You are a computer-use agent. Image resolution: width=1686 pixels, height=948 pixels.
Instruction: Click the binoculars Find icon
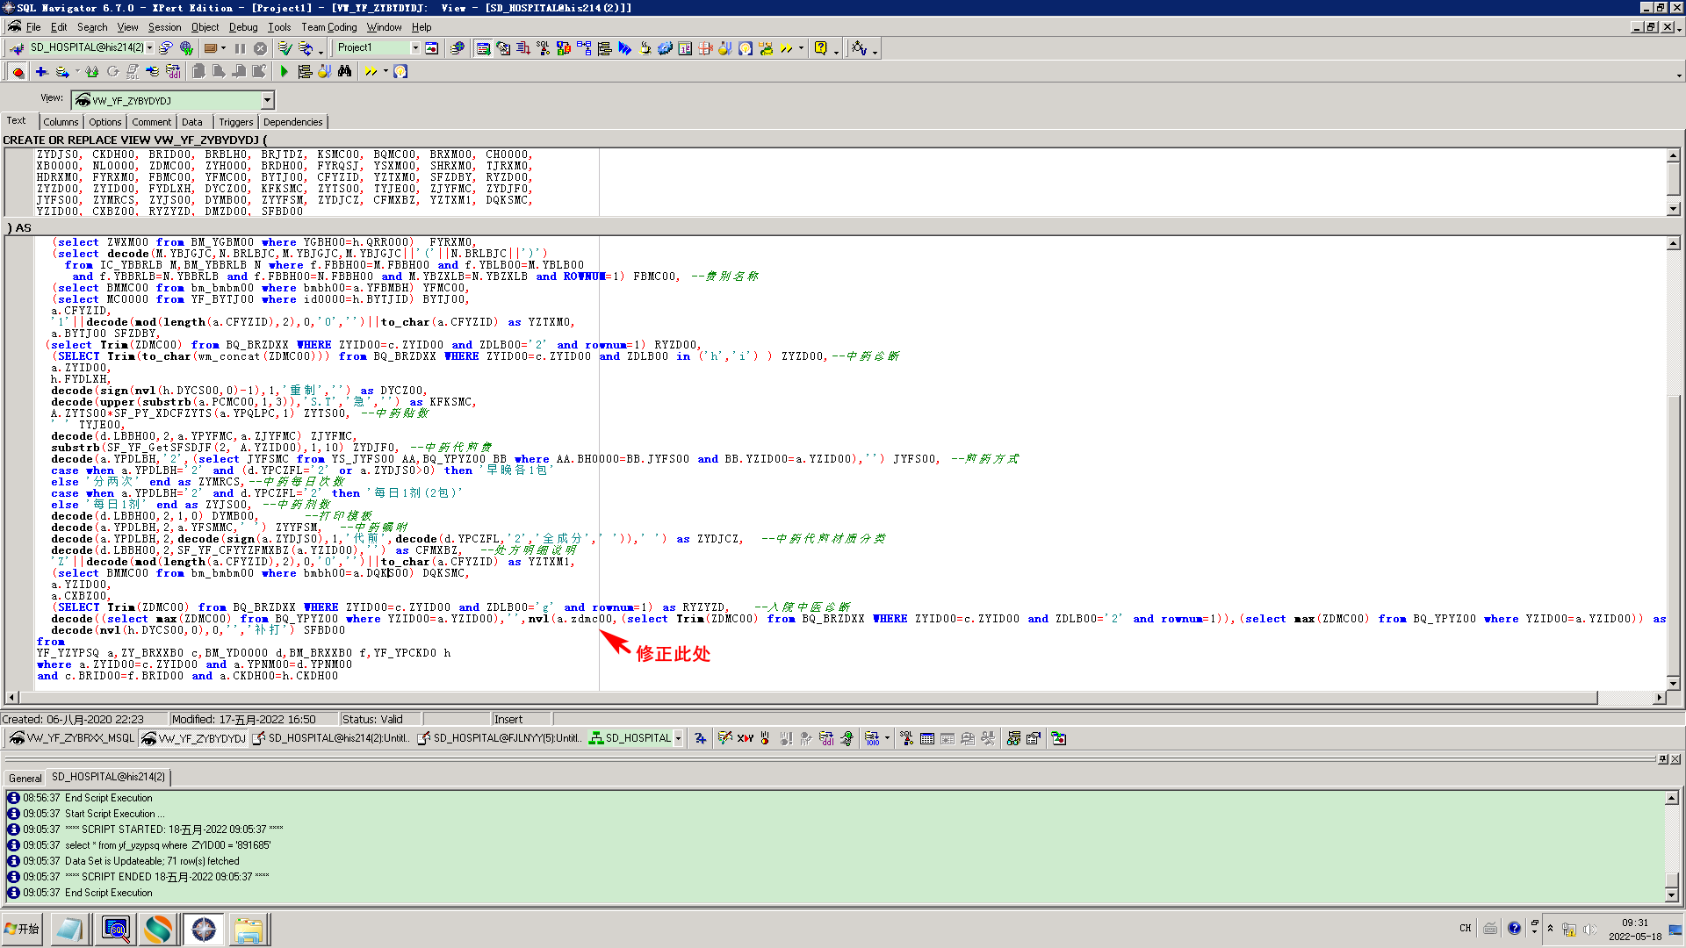click(344, 72)
